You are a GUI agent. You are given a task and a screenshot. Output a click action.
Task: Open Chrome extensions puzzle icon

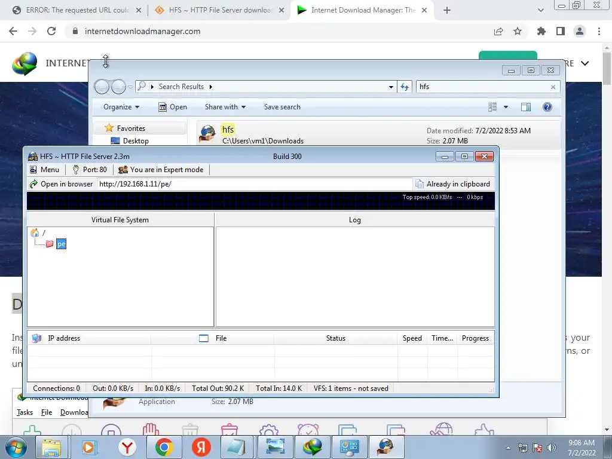coord(541,31)
